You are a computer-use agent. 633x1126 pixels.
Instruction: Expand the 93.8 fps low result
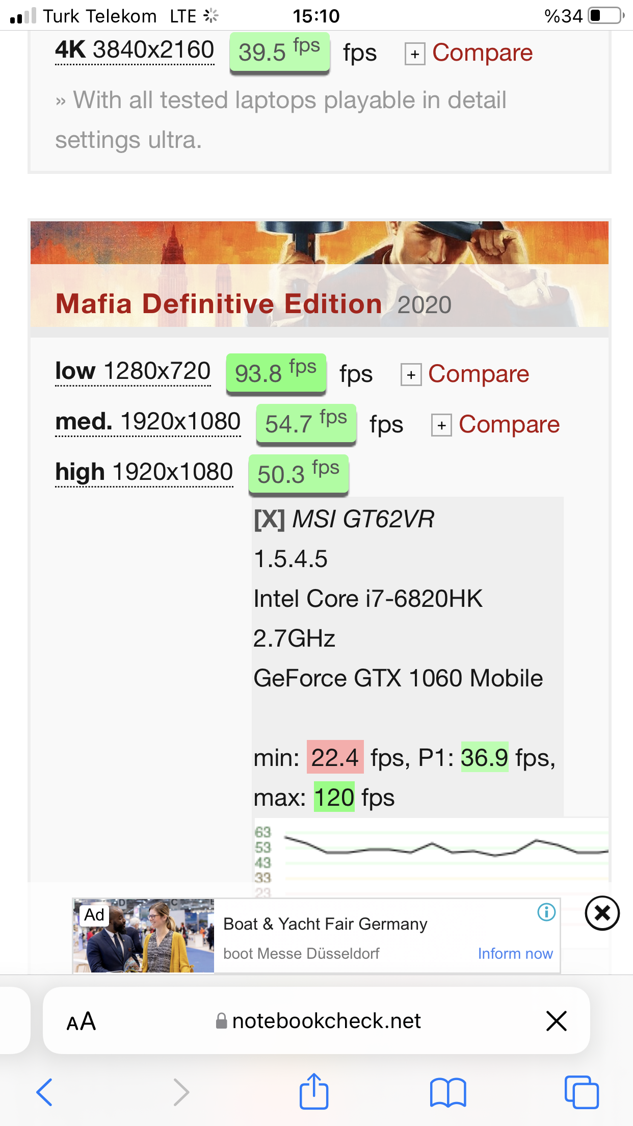click(x=276, y=373)
